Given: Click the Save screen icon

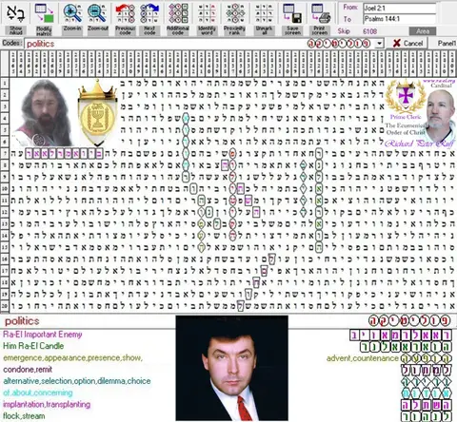Looking at the screenshot, I should tap(292, 13).
